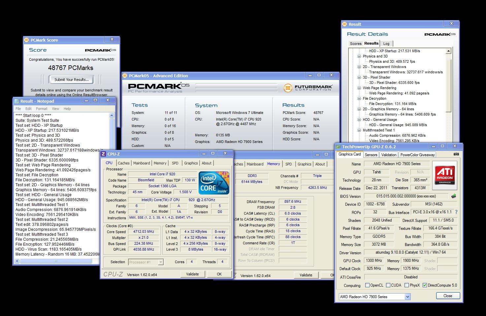Click the Result Details vertical scrollbar thumb
Image resolution: width=486 pixels, height=316 pixels.
click(448, 86)
